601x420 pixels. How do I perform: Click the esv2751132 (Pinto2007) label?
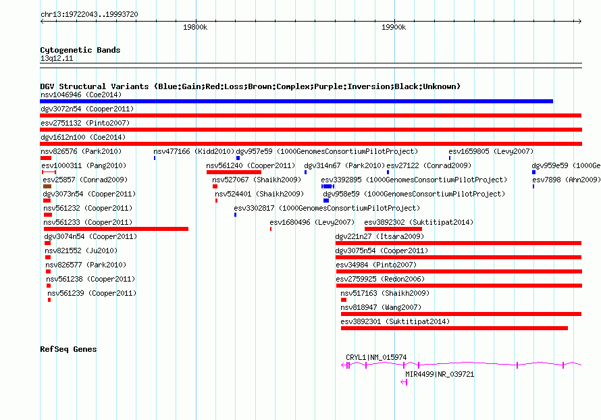(x=85, y=123)
